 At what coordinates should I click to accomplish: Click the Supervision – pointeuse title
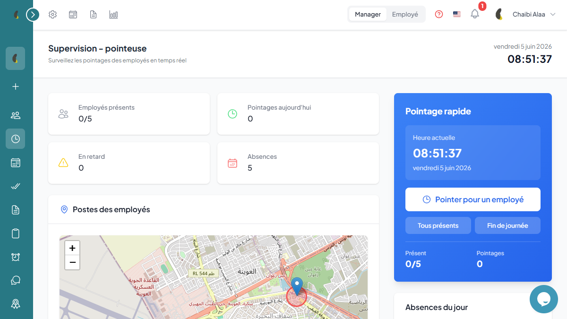[x=97, y=48]
